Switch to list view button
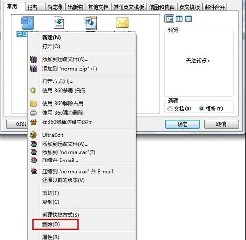 coord(179,19)
